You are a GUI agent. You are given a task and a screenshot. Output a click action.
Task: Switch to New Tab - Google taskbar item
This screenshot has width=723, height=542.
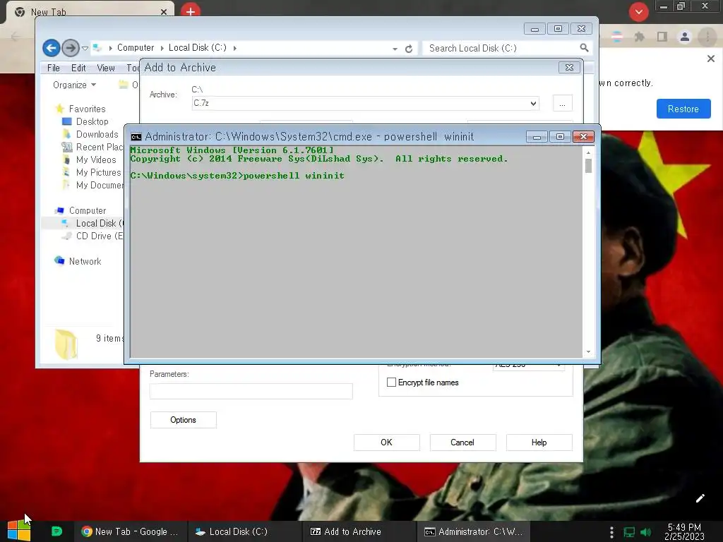[131, 531]
